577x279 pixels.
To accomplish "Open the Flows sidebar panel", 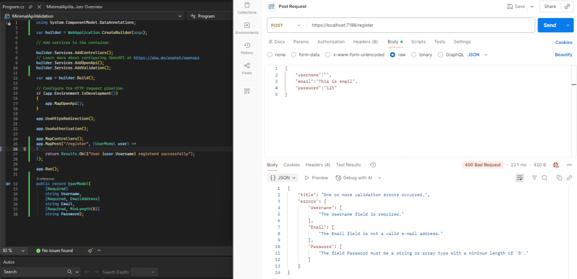I will point(246,69).
